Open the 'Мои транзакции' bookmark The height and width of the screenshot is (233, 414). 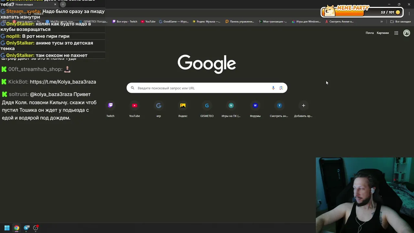click(273, 22)
